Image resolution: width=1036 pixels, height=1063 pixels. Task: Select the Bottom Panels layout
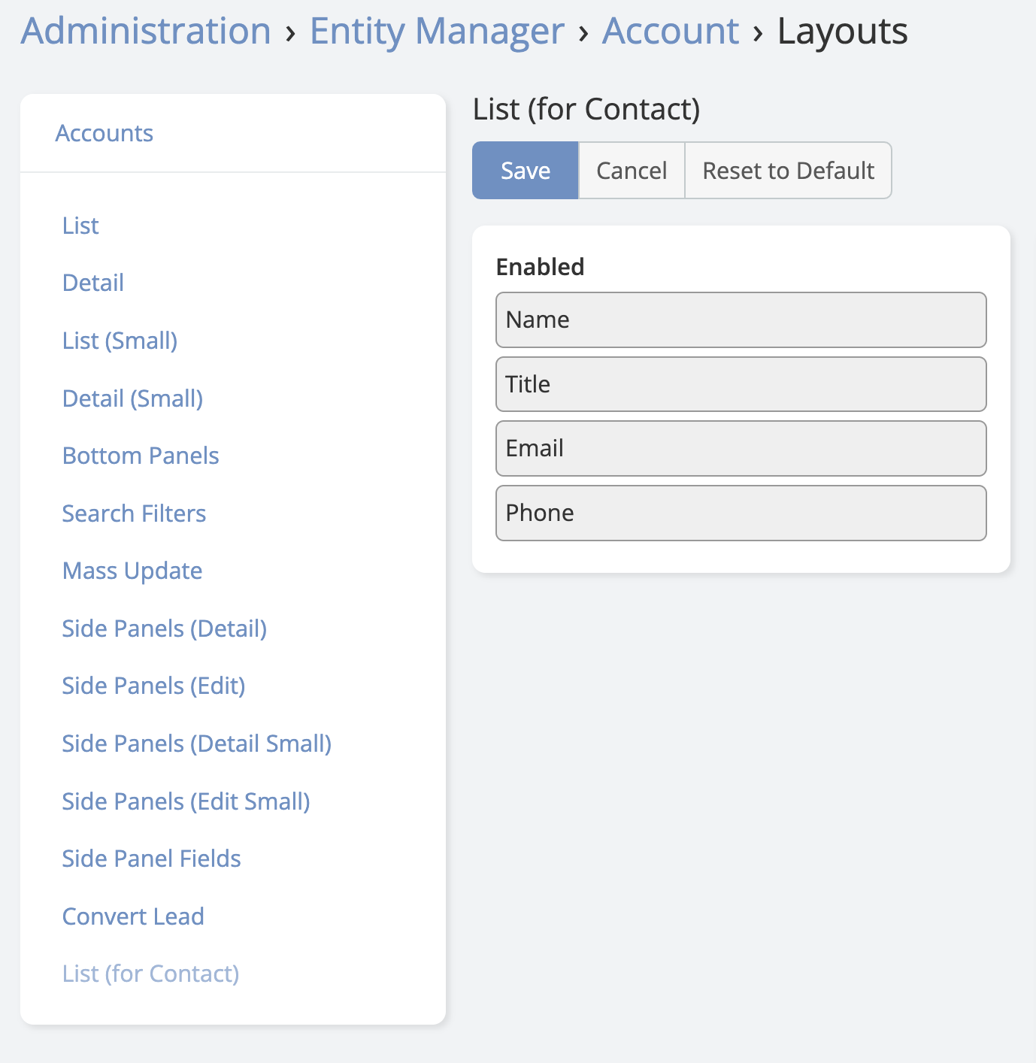click(141, 456)
